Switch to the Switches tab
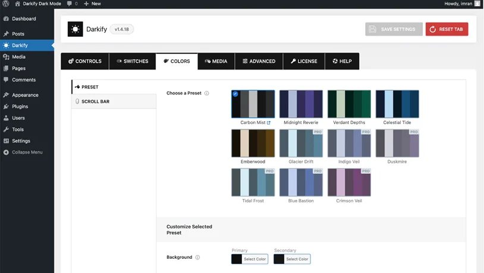The image size is (484, 273). (x=133, y=61)
